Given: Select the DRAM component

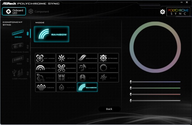Looking at the screenshot, I should coord(18,34).
